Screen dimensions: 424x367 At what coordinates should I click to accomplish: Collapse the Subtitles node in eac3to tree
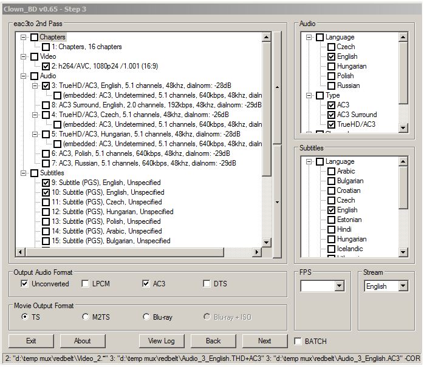tap(24, 173)
